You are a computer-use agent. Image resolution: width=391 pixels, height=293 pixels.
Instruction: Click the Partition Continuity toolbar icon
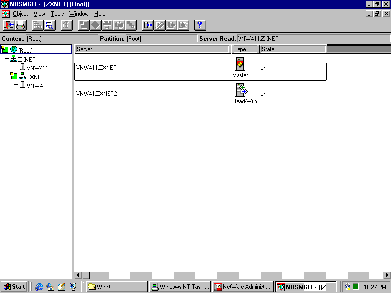(x=130, y=25)
